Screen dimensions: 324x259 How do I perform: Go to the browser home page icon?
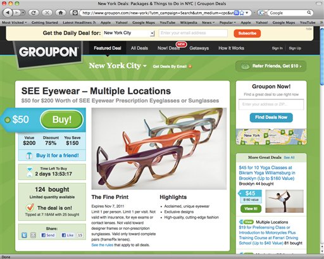[x=61, y=13]
